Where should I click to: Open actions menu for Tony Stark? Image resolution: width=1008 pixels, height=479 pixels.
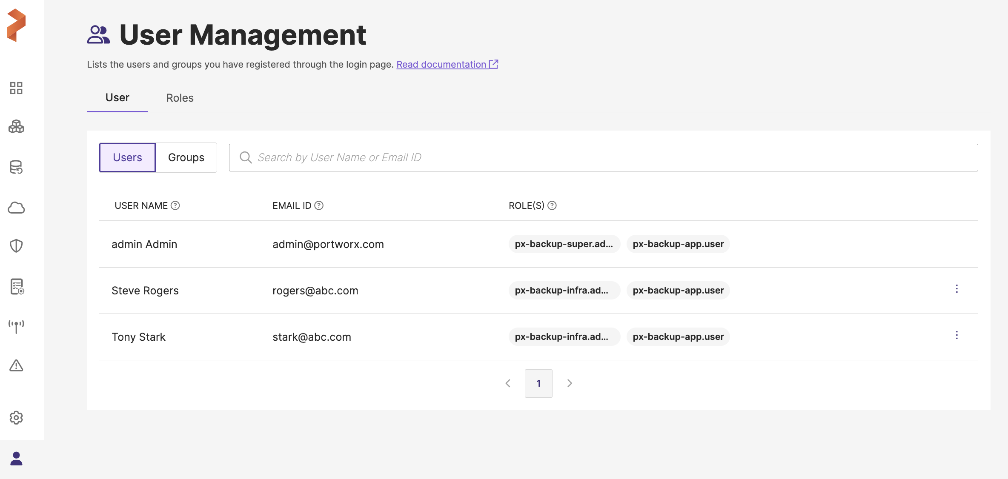click(956, 335)
